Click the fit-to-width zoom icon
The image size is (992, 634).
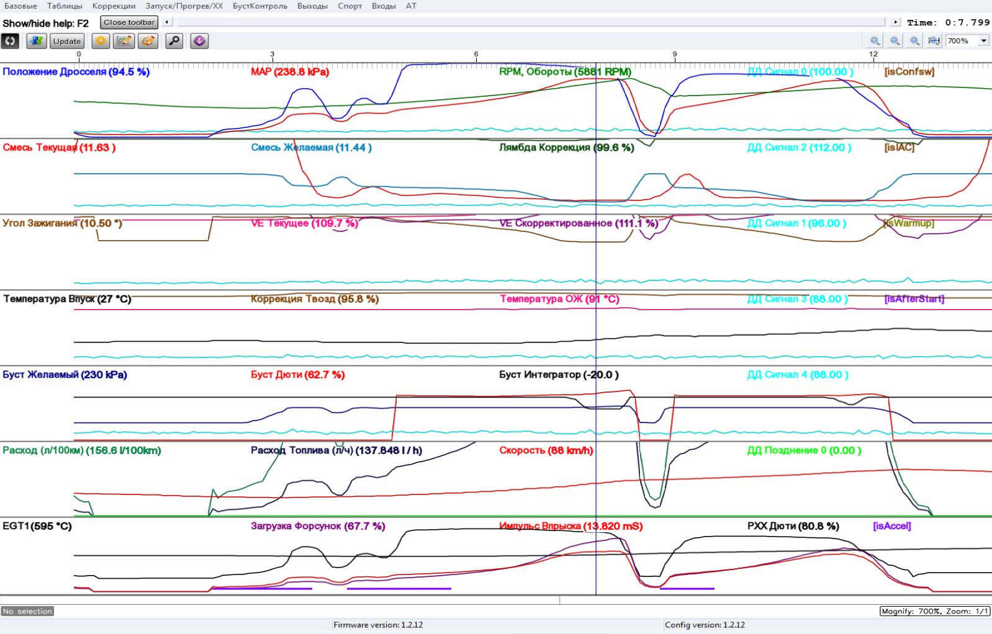pyautogui.click(x=934, y=41)
